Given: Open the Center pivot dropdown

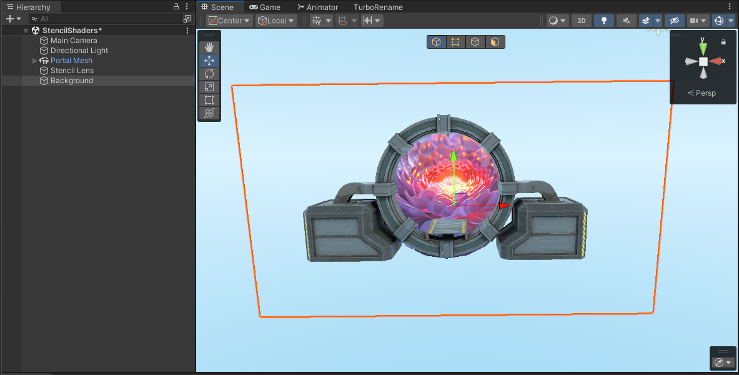Looking at the screenshot, I should pyautogui.click(x=229, y=20).
